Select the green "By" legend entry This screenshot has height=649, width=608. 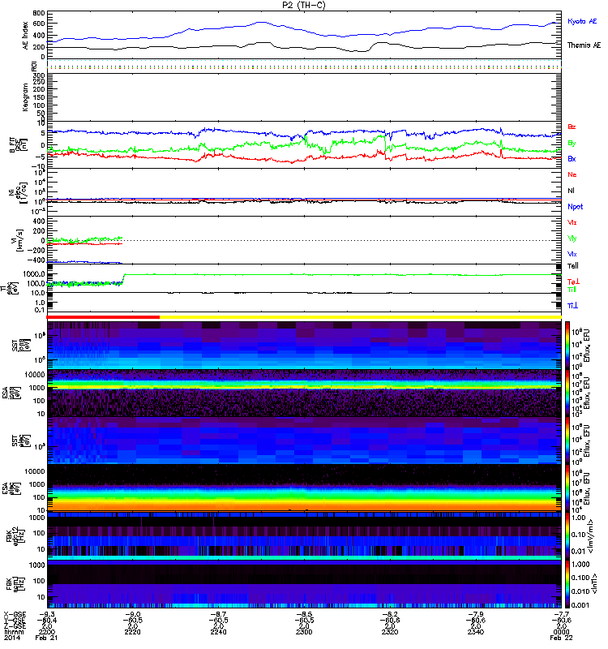pos(572,143)
